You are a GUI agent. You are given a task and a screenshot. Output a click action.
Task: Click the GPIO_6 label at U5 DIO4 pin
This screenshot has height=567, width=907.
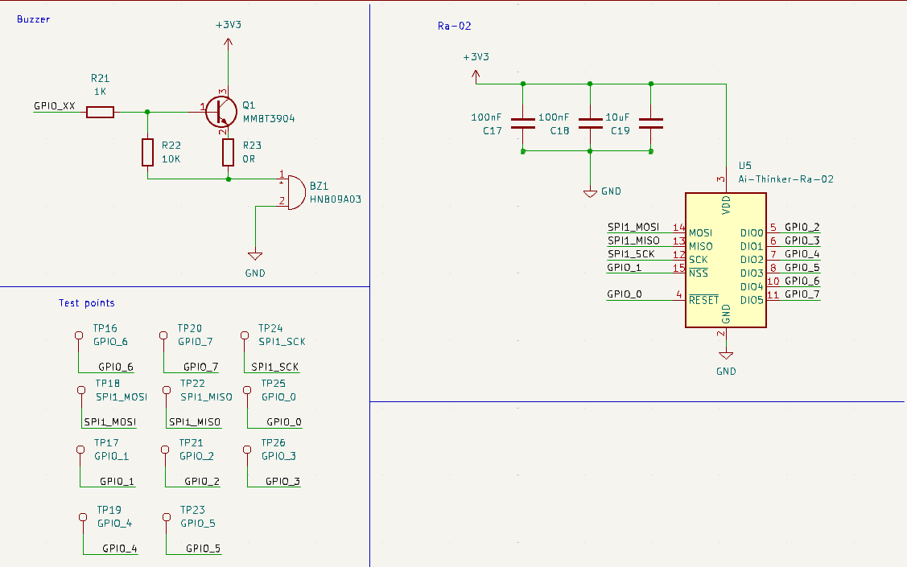pyautogui.click(x=802, y=281)
